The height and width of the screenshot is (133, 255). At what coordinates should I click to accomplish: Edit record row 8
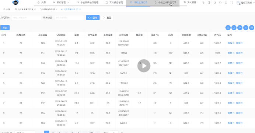[231, 113]
